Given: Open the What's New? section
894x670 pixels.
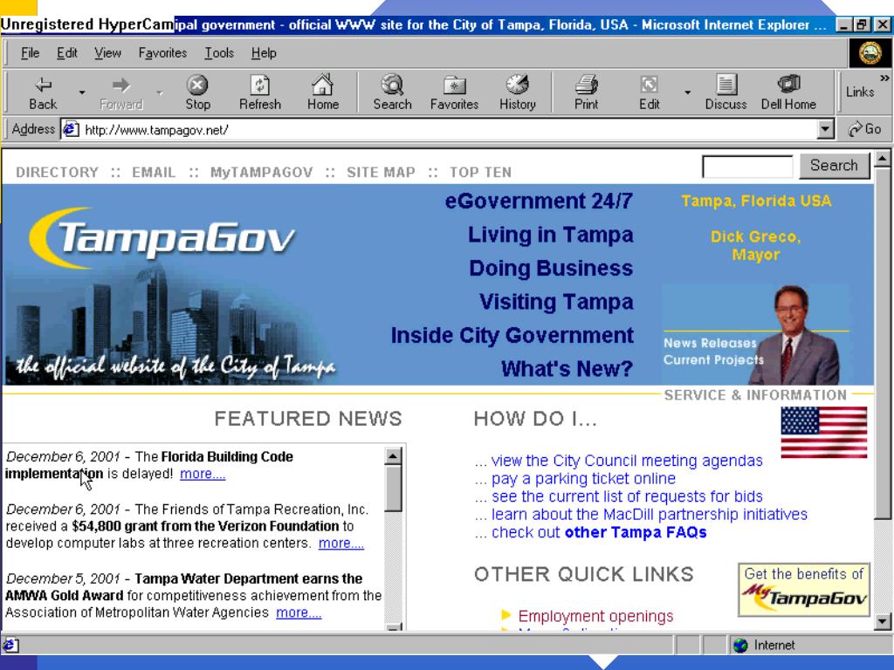Looking at the screenshot, I should (x=567, y=369).
